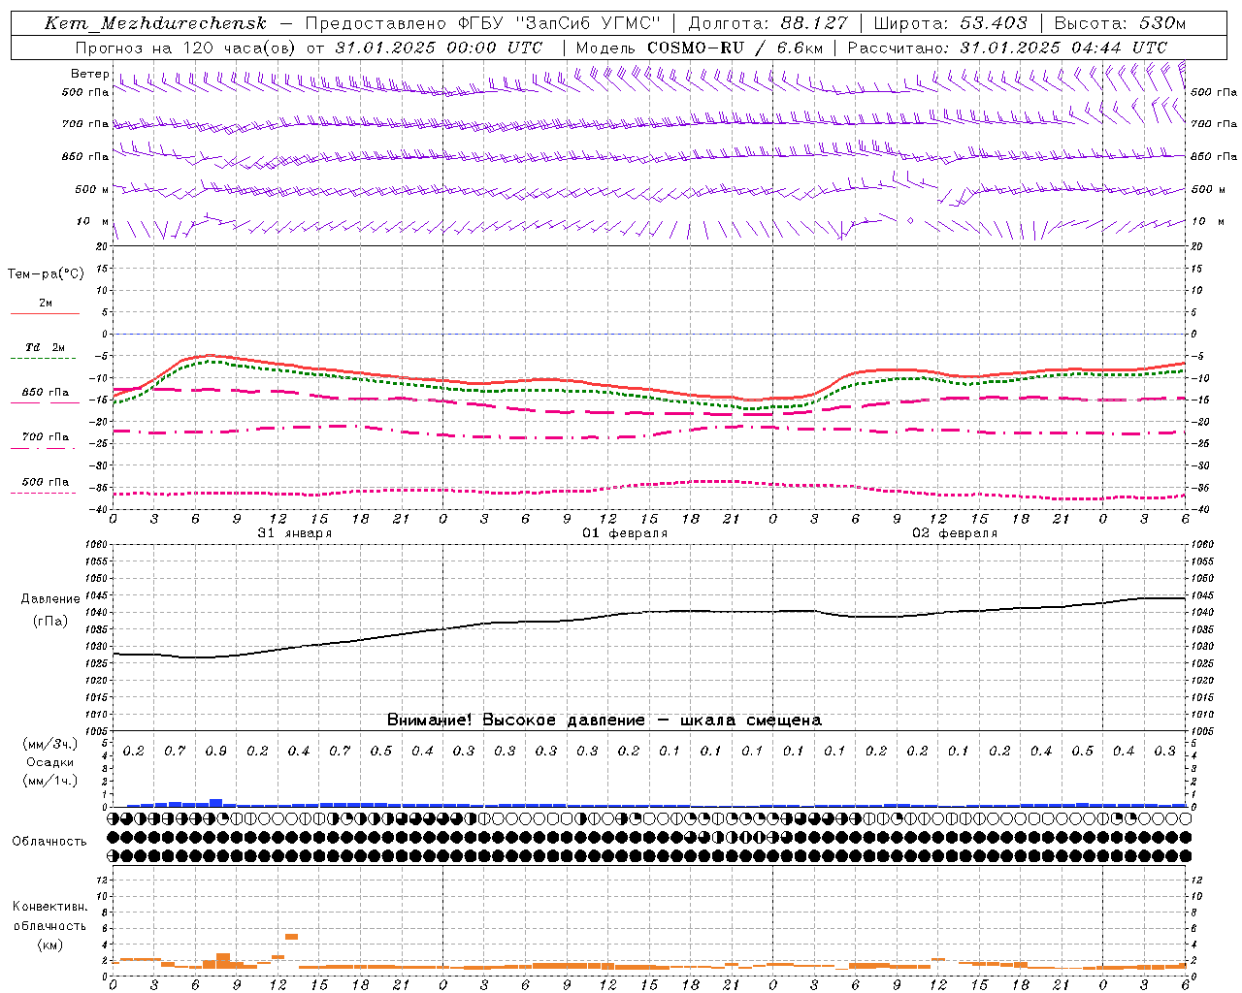The image size is (1242, 993).
Task: Select the 'Осадки' precipitation label
Action: click(50, 762)
